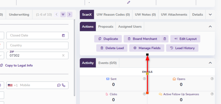The height and width of the screenshot is (104, 221).
Task: Open the Closed Date calendar icon
Action: coord(63,36)
